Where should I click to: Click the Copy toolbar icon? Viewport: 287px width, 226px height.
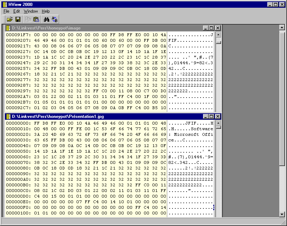point(28,19)
